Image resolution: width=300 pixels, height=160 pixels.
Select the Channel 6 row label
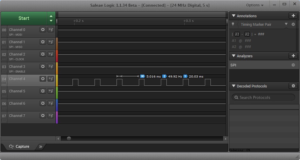click(17, 103)
